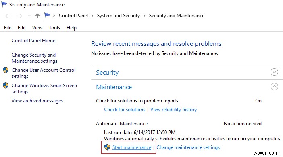The width and height of the screenshot is (283, 157).
Task: Open the Help menu
Action: pos(71,28)
